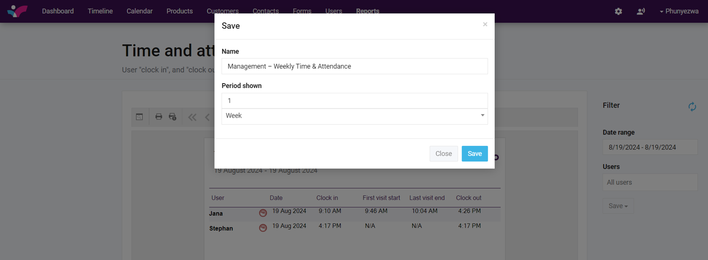Viewport: 708px width, 260px height.
Task: Open the Dashboard menu item
Action: click(x=58, y=11)
